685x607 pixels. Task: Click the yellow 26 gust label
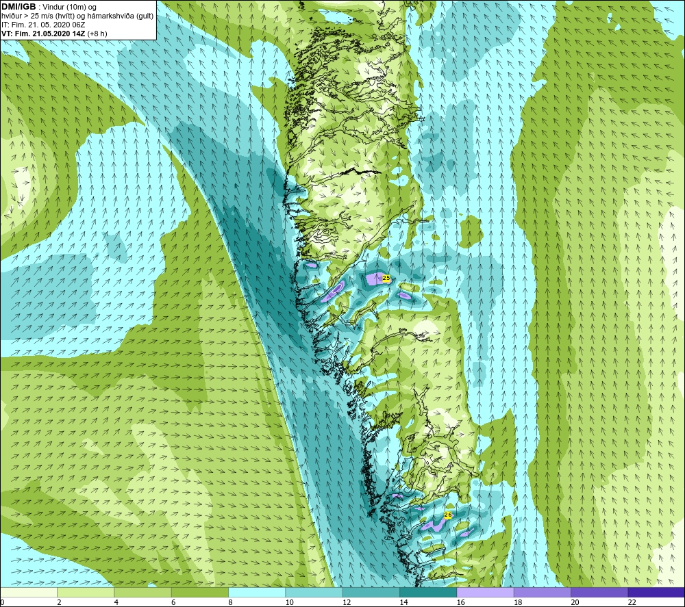tap(448, 515)
